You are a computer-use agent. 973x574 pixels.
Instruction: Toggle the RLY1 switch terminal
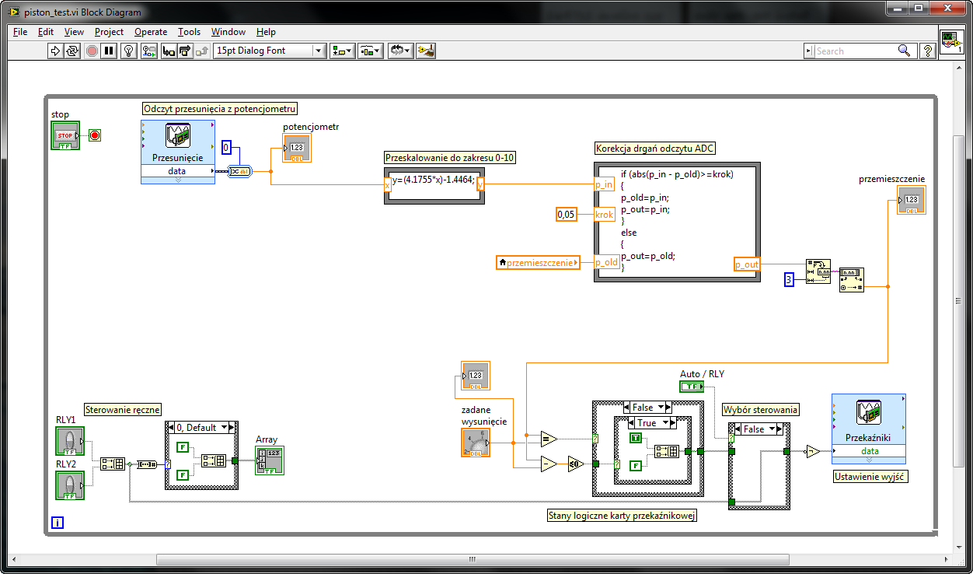tap(70, 440)
